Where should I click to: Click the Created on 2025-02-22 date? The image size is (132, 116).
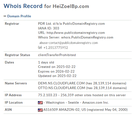(57, 67)
